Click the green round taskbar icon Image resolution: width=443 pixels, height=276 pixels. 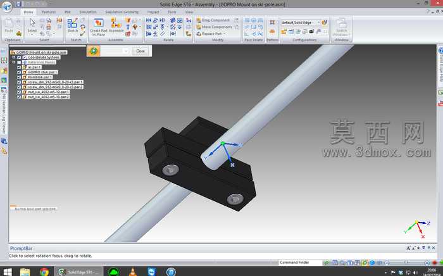pos(113,272)
